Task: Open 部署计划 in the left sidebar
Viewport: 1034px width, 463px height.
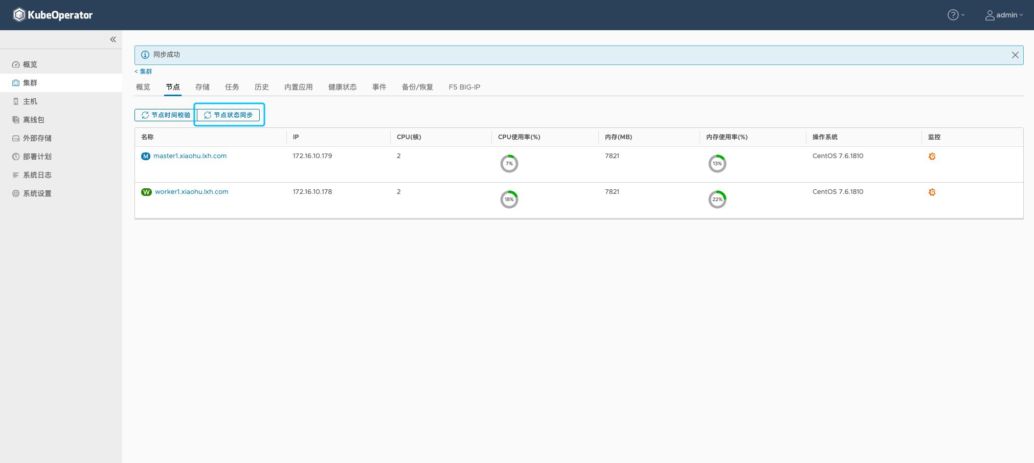Action: point(61,157)
